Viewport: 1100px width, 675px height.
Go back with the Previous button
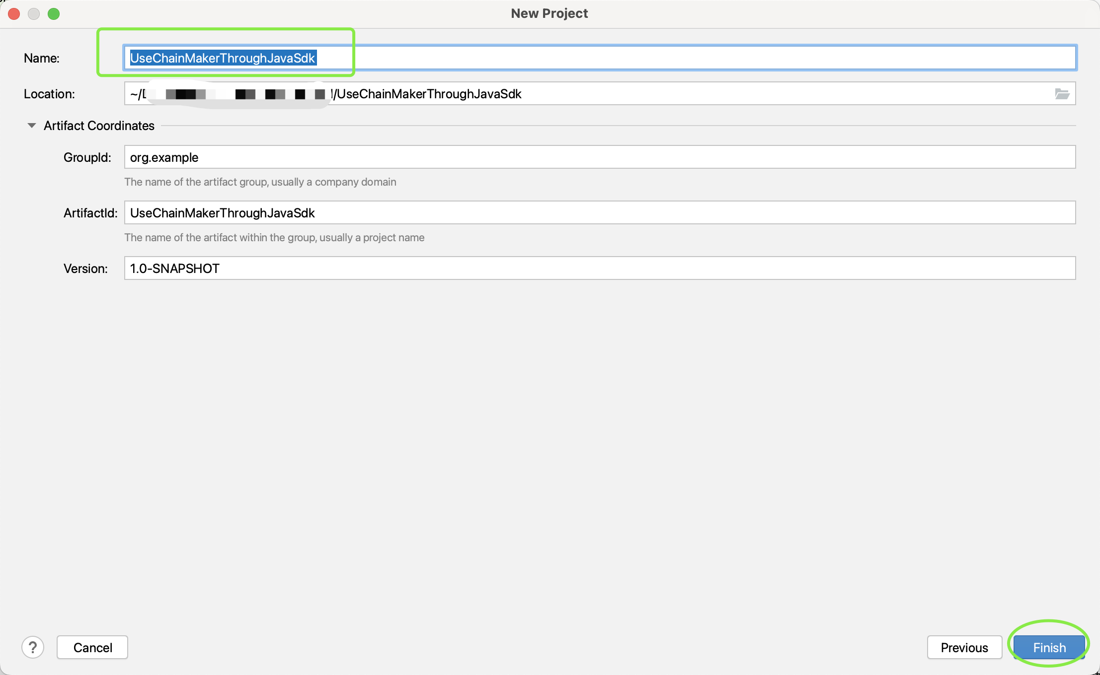(x=964, y=647)
